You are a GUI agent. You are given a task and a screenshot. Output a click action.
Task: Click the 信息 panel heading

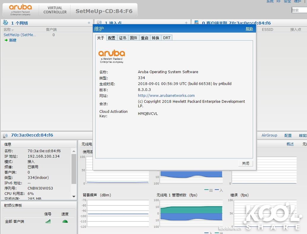click(x=8, y=144)
